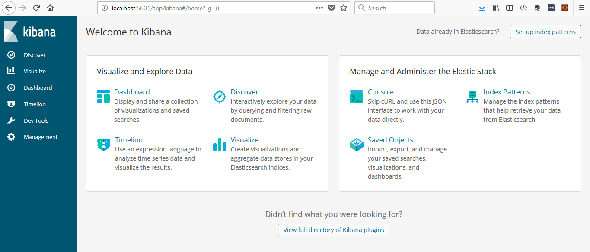
Task: Select Management in sidebar navigation
Action: 41,137
